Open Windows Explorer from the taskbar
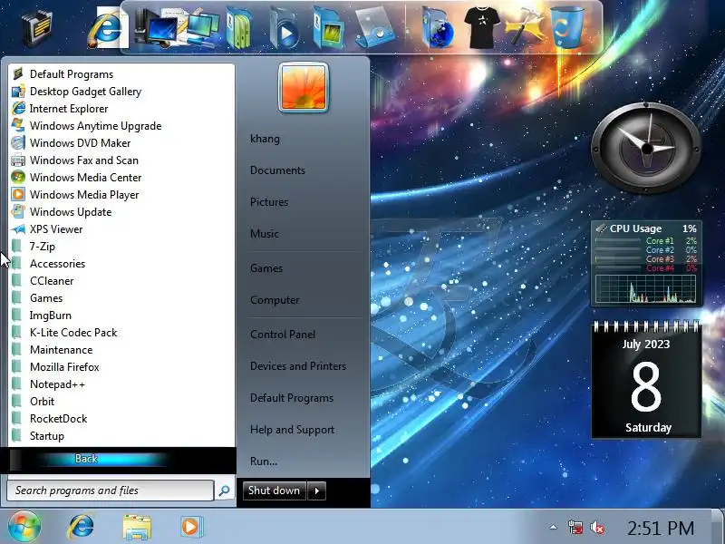Image resolution: width=725 pixels, height=544 pixels. click(137, 527)
